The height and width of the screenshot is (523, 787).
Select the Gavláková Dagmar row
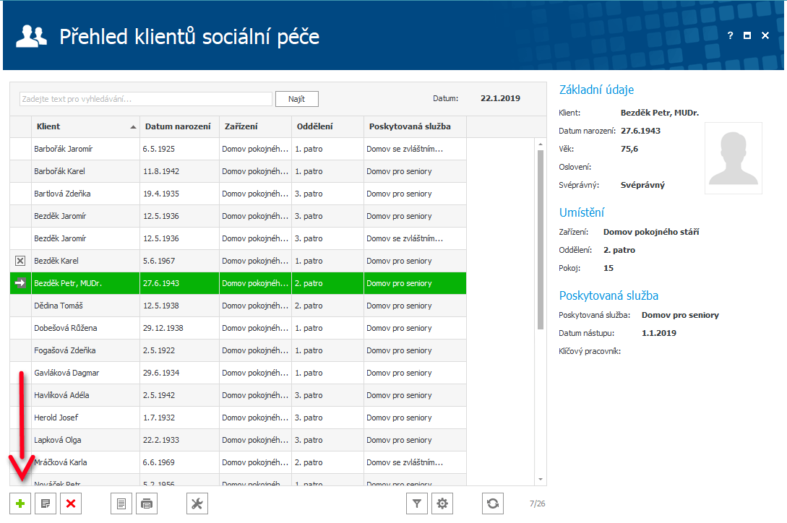[238, 373]
